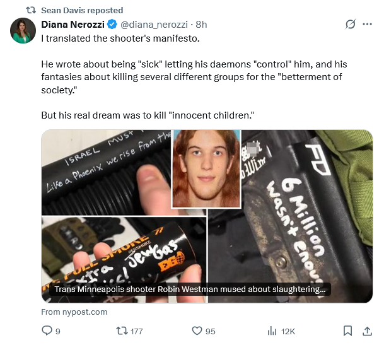Viewport: 384px width, 345px height.
Task: Bookmark this post
Action: pyautogui.click(x=347, y=330)
